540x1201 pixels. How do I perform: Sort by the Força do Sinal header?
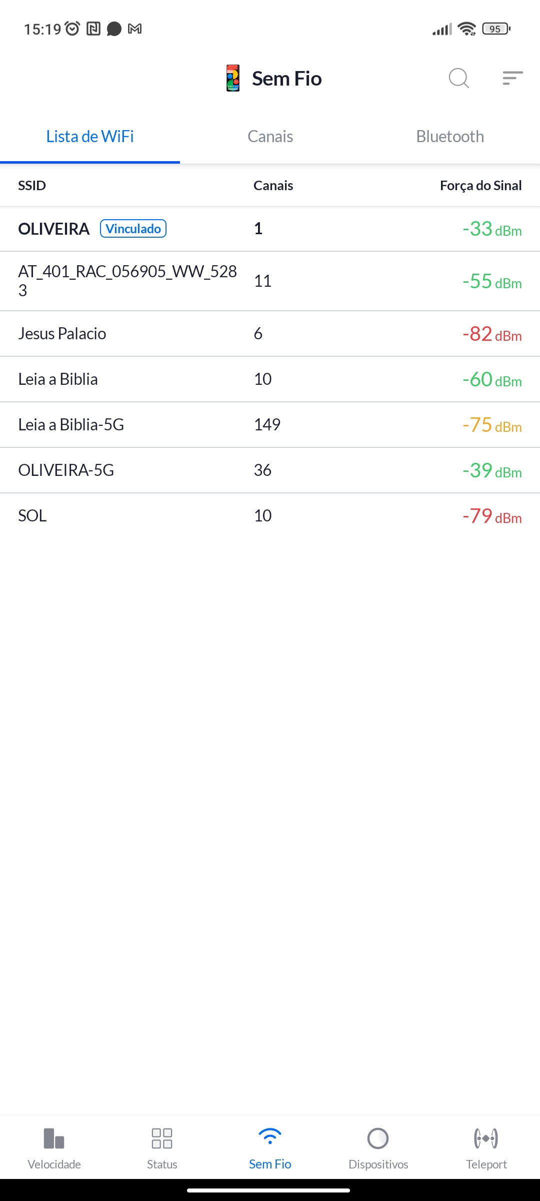480,186
